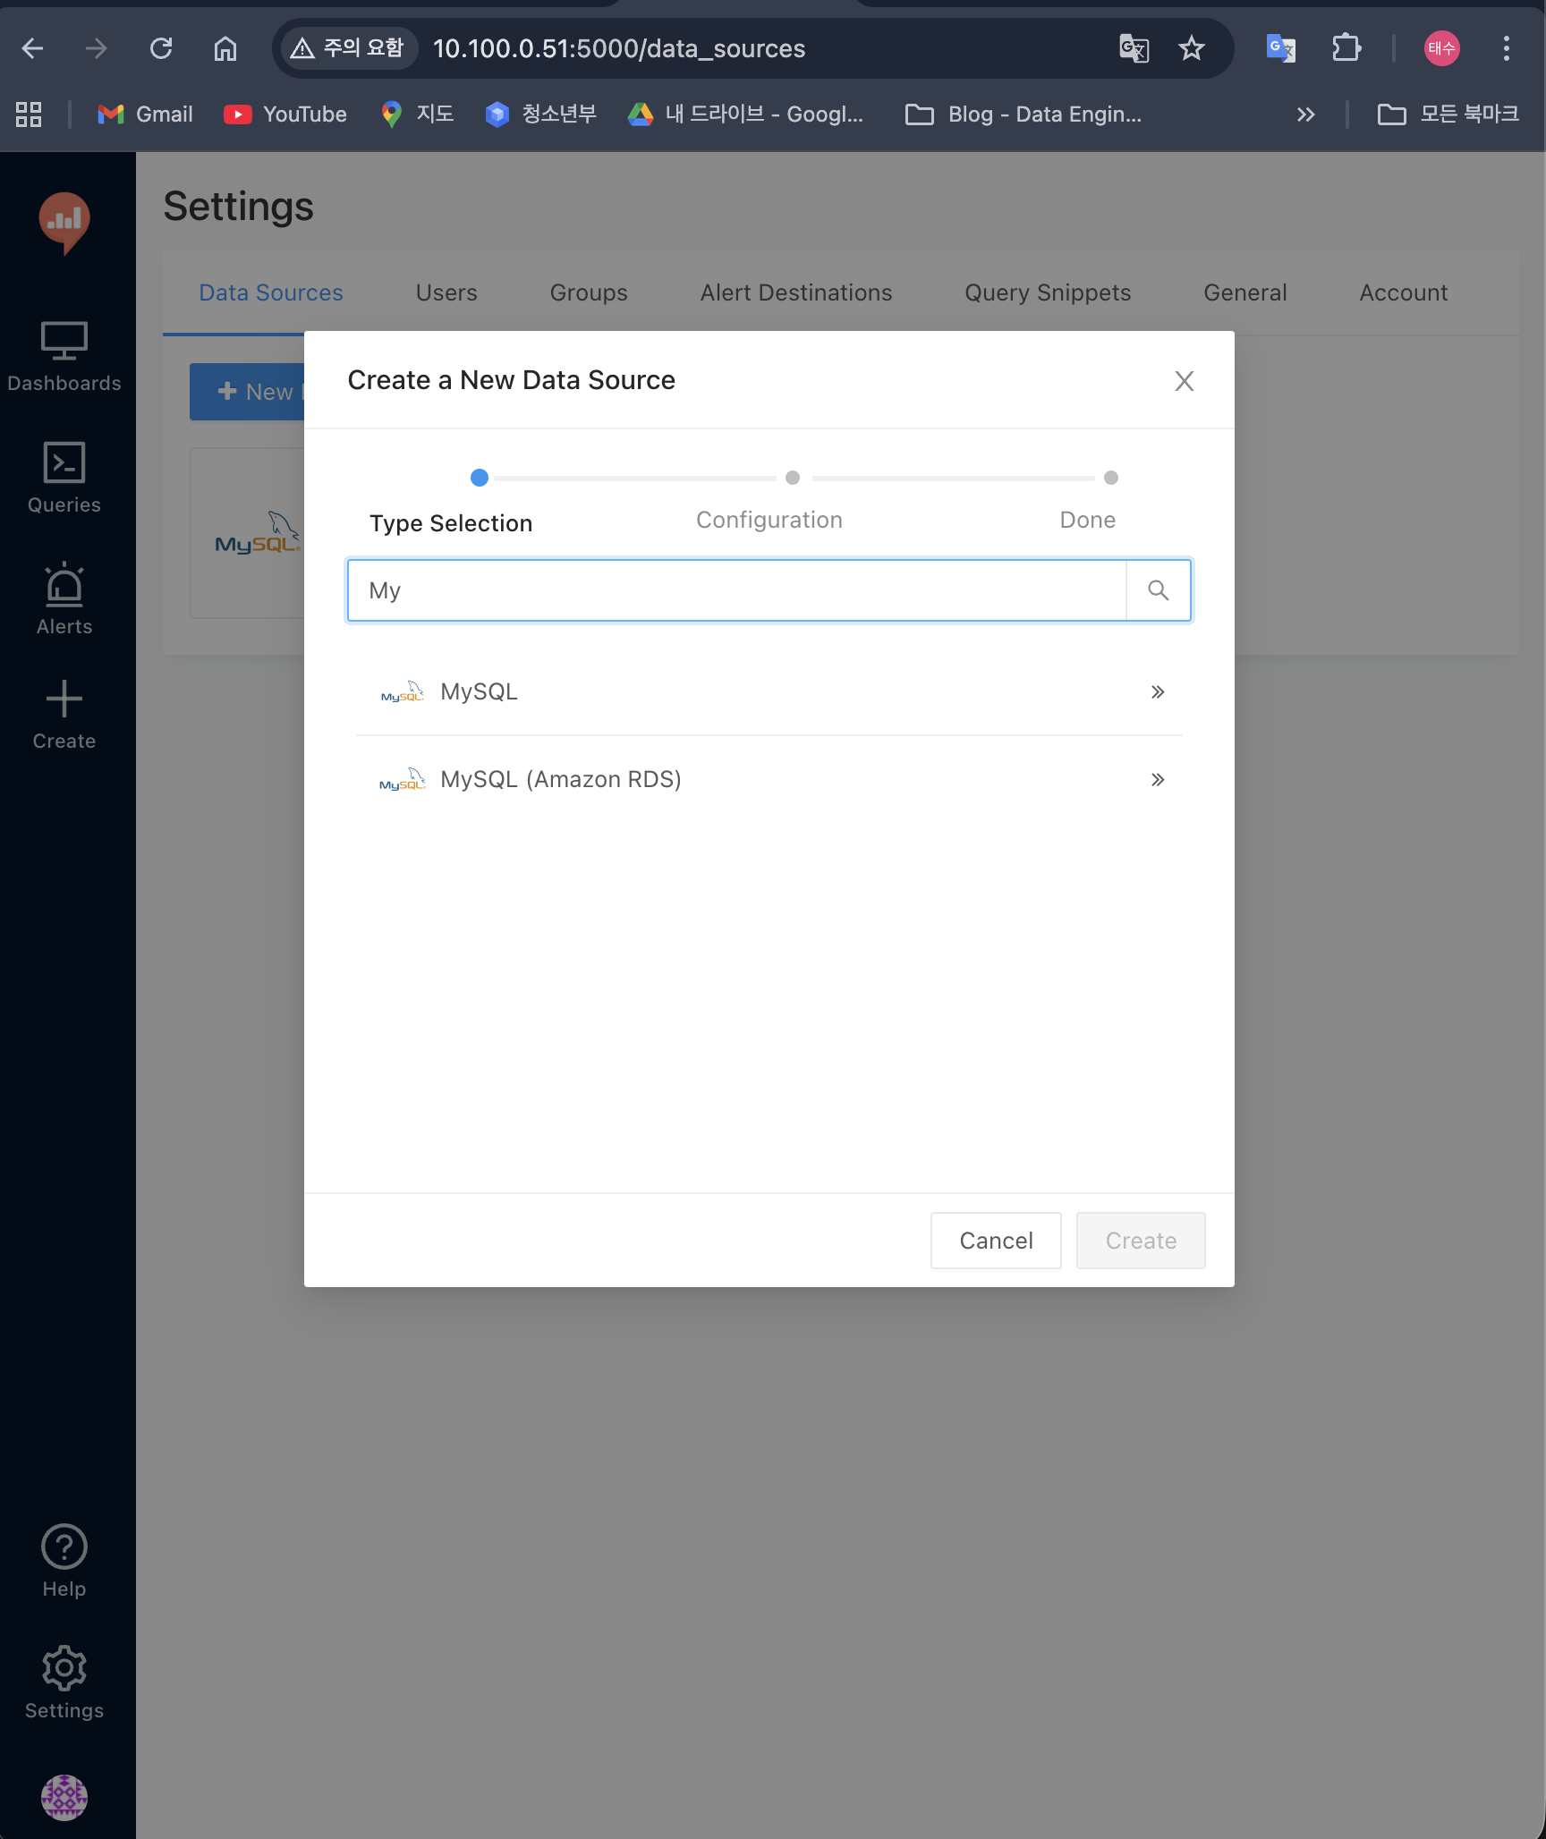
Task: Click the logo in the MySQL (Amazon RDS) row
Action: (x=403, y=779)
